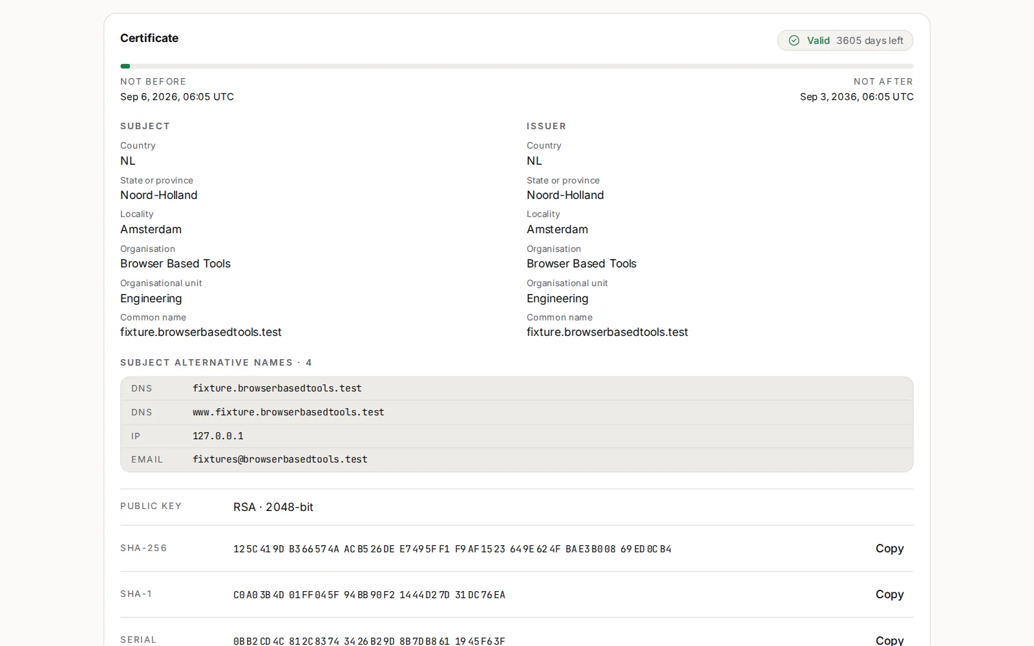Click the Subject organisation Browser Based Tools
Viewport: 1034px width, 646px height.
[175, 264]
